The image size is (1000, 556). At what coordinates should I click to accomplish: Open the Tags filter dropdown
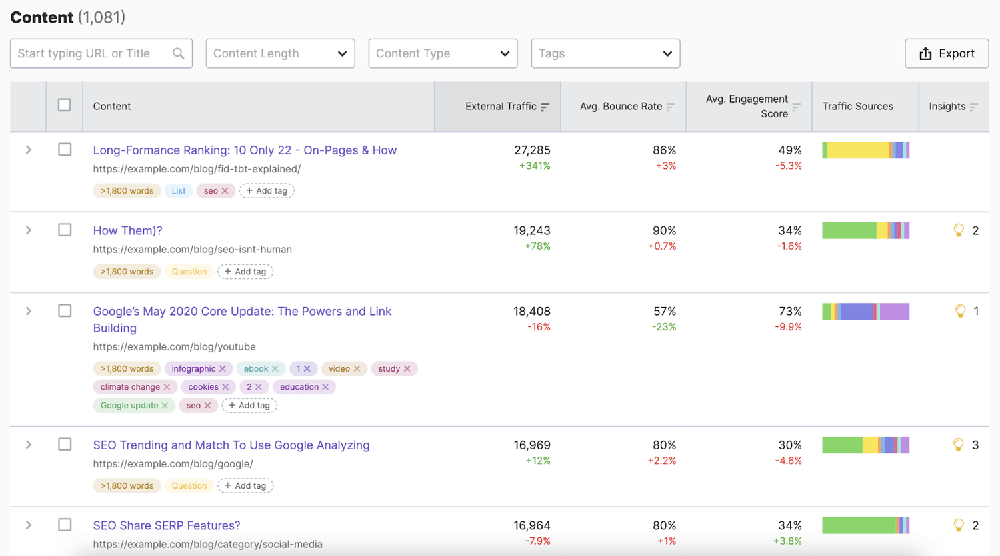(x=605, y=53)
